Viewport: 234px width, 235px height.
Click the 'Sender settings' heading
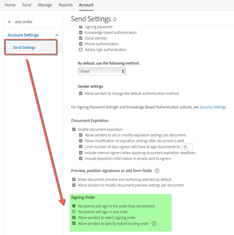90,87
